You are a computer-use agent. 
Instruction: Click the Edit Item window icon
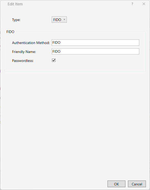(4, 4)
